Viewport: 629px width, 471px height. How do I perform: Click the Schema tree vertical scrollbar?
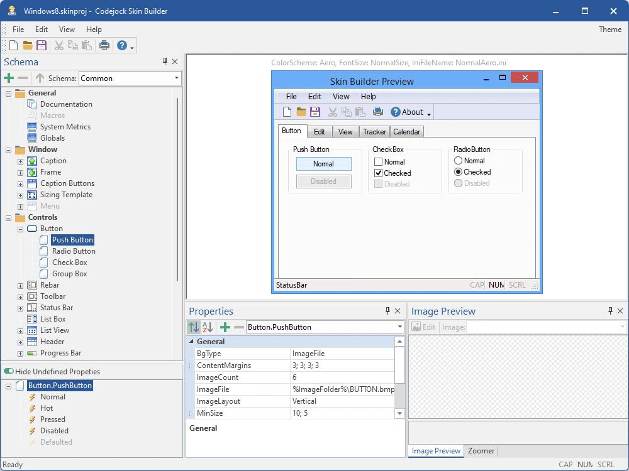[x=177, y=189]
